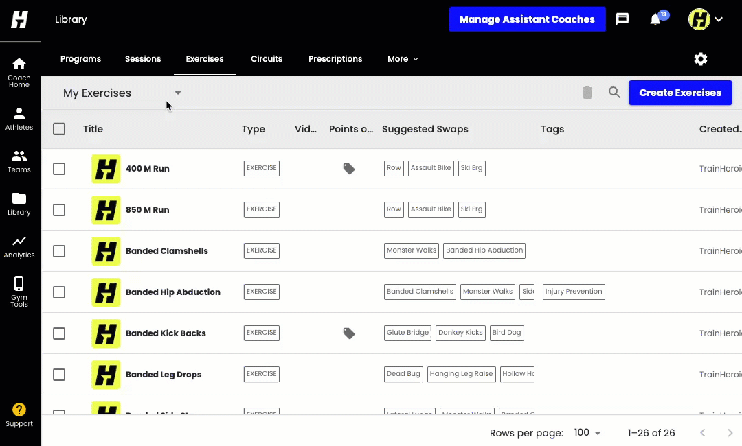This screenshot has width=742, height=446.
Task: Go to Coach Home in sidebar
Action: tap(19, 72)
